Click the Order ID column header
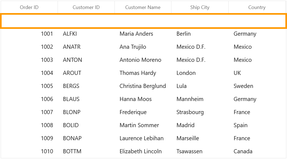The height and width of the screenshot is (159, 287). 29,7
